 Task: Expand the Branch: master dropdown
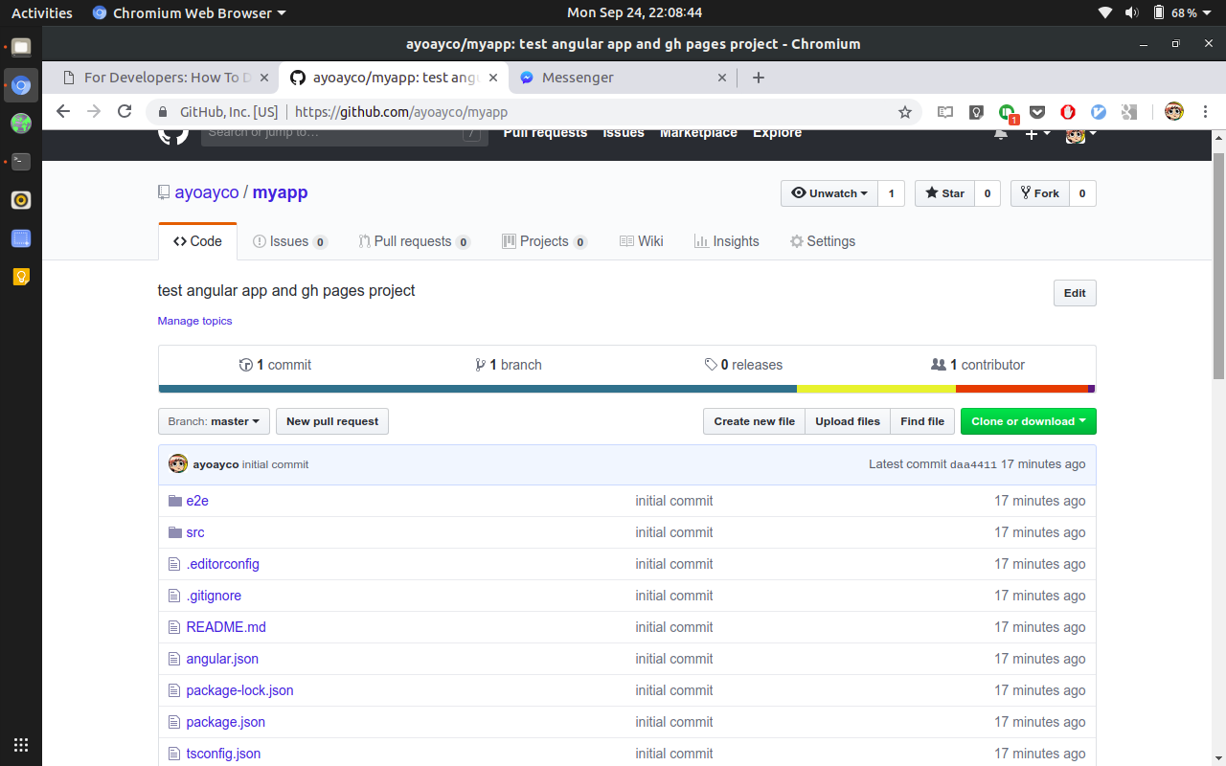coord(214,421)
